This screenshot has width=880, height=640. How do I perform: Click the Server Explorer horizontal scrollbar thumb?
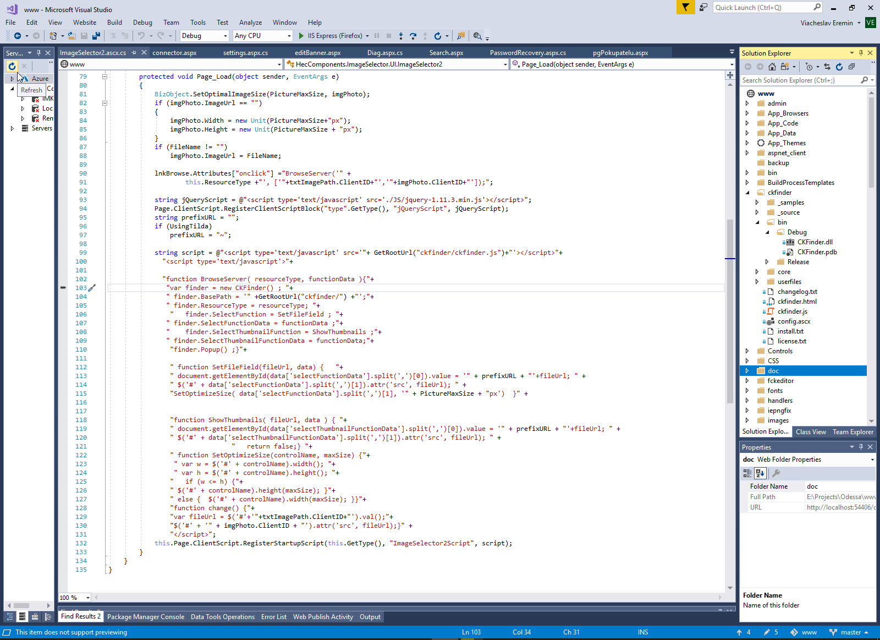pos(21,605)
